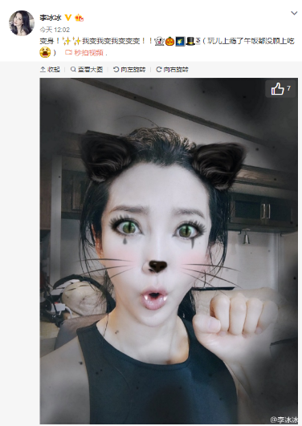Click the magnifier icon beside 查看大图
The image size is (302, 426).
tap(73, 70)
